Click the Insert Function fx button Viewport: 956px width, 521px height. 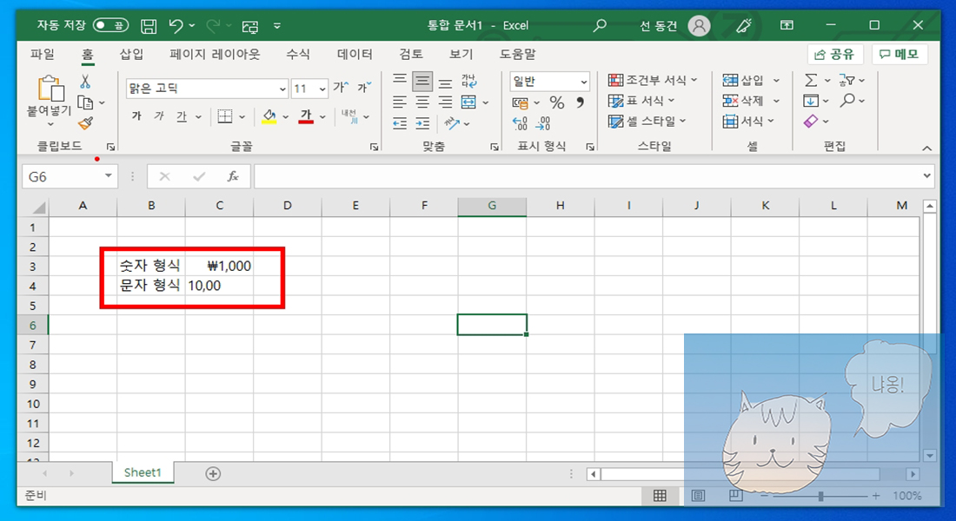(232, 177)
